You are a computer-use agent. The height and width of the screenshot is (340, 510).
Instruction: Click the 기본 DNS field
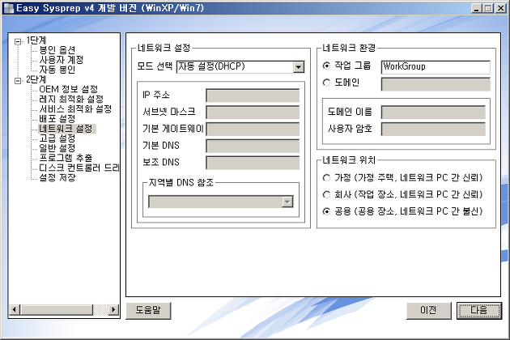pyautogui.click(x=253, y=146)
